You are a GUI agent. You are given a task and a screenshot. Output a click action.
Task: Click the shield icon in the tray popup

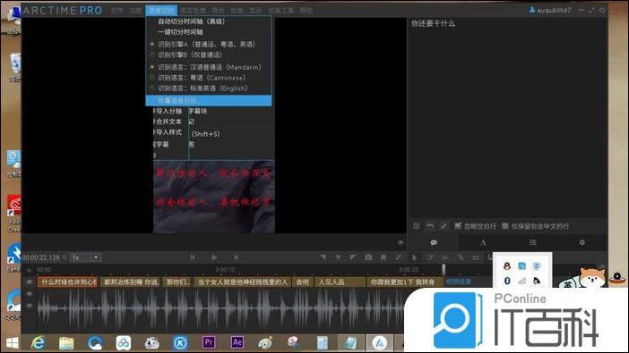[x=537, y=265]
